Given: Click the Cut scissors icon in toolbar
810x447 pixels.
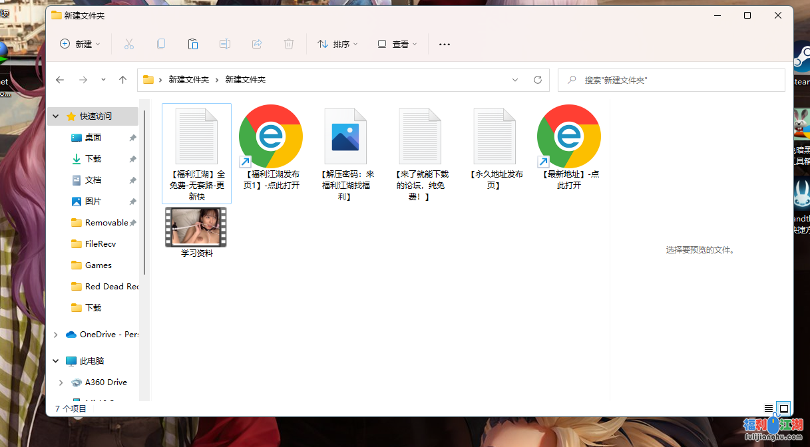Looking at the screenshot, I should click(129, 44).
